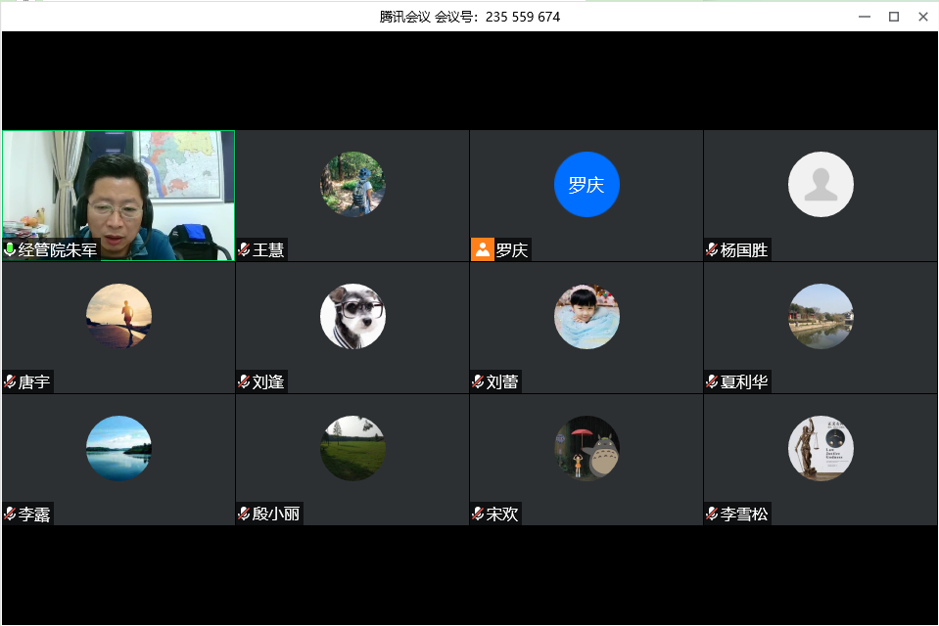Select the default gray silhouette avatar
The height and width of the screenshot is (626, 939).
821,184
